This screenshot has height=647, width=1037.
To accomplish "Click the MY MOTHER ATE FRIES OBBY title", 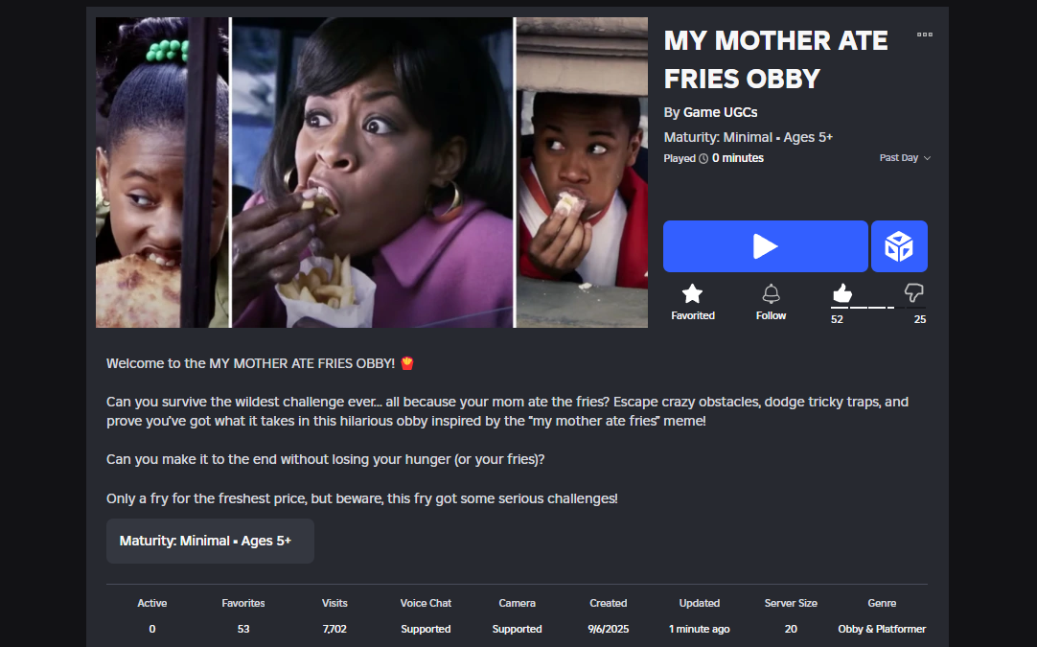I will click(x=775, y=59).
